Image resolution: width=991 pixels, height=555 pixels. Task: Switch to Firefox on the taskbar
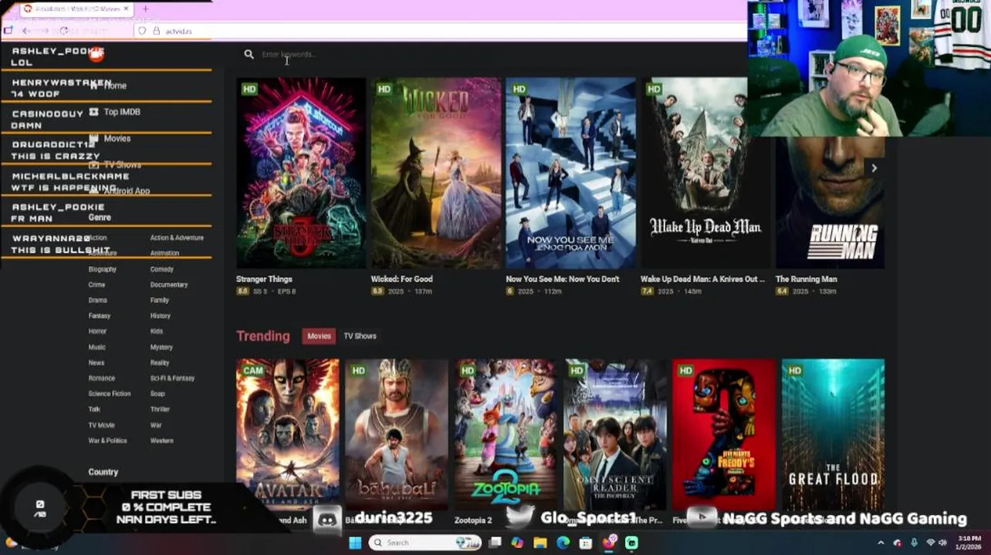[609, 543]
